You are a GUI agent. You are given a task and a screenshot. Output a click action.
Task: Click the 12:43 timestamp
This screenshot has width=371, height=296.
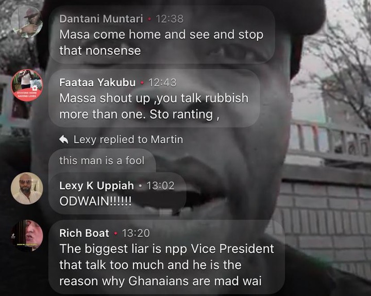(162, 83)
